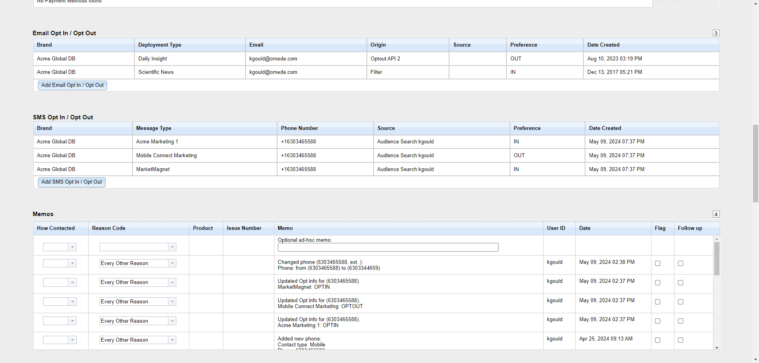The height and width of the screenshot is (363, 759).
Task: Open How Contacted arrow on the Added new phone row
Action: 72,340
